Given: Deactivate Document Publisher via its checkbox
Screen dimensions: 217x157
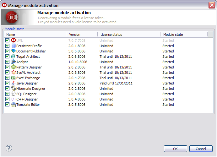Looking at the screenshot, I should 7,51.
